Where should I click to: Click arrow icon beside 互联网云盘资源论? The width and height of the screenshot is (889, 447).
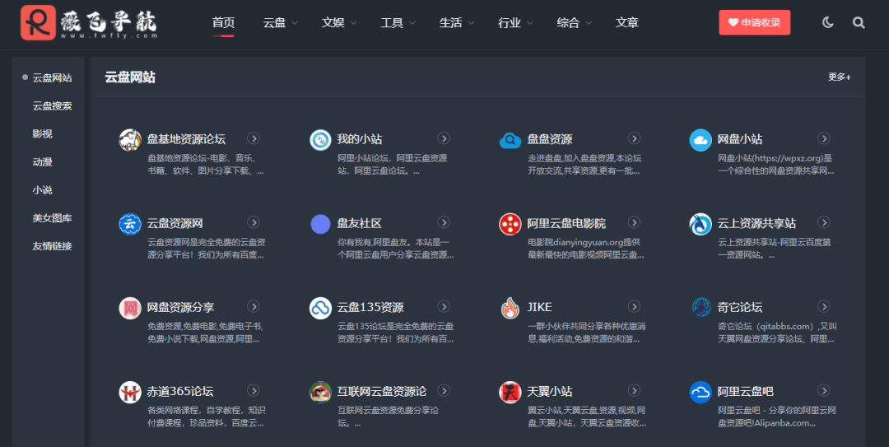444,390
